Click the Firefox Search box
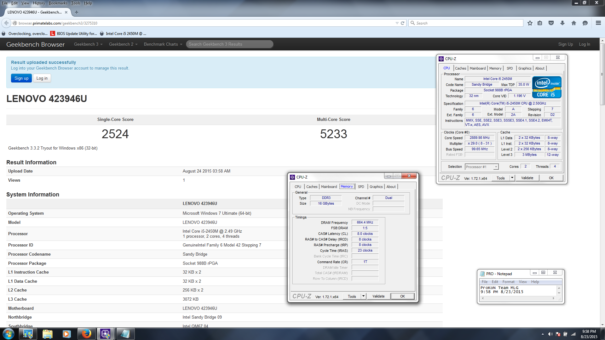 click(x=466, y=23)
